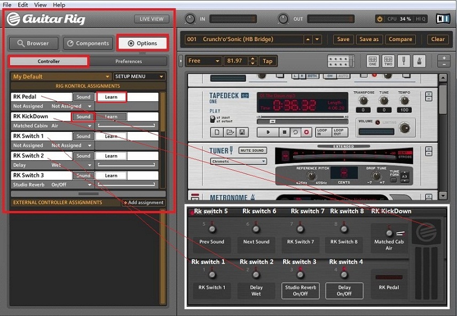The image size is (457, 316).
Task: Open the My Default controller preset dropdown
Action: (x=61, y=76)
